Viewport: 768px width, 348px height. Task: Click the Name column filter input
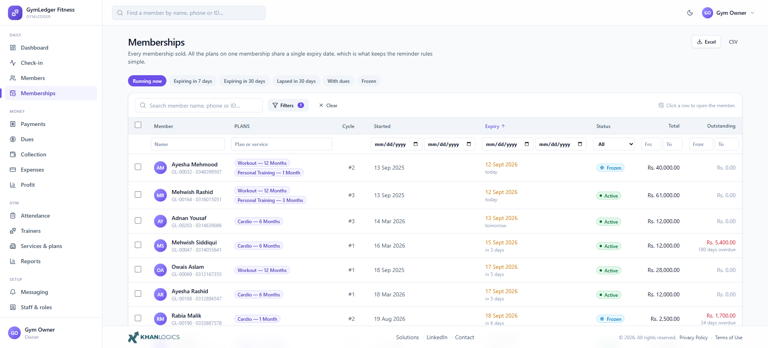coord(188,144)
